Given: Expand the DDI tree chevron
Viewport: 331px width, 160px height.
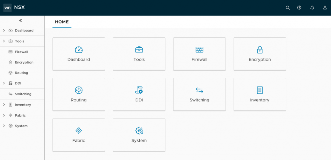Looking at the screenshot, I should 4,83.
